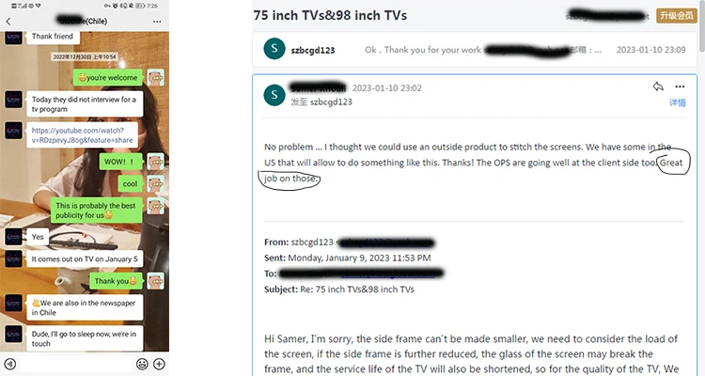Open the email three-dot more menu
The image size is (705, 376).
[x=680, y=86]
